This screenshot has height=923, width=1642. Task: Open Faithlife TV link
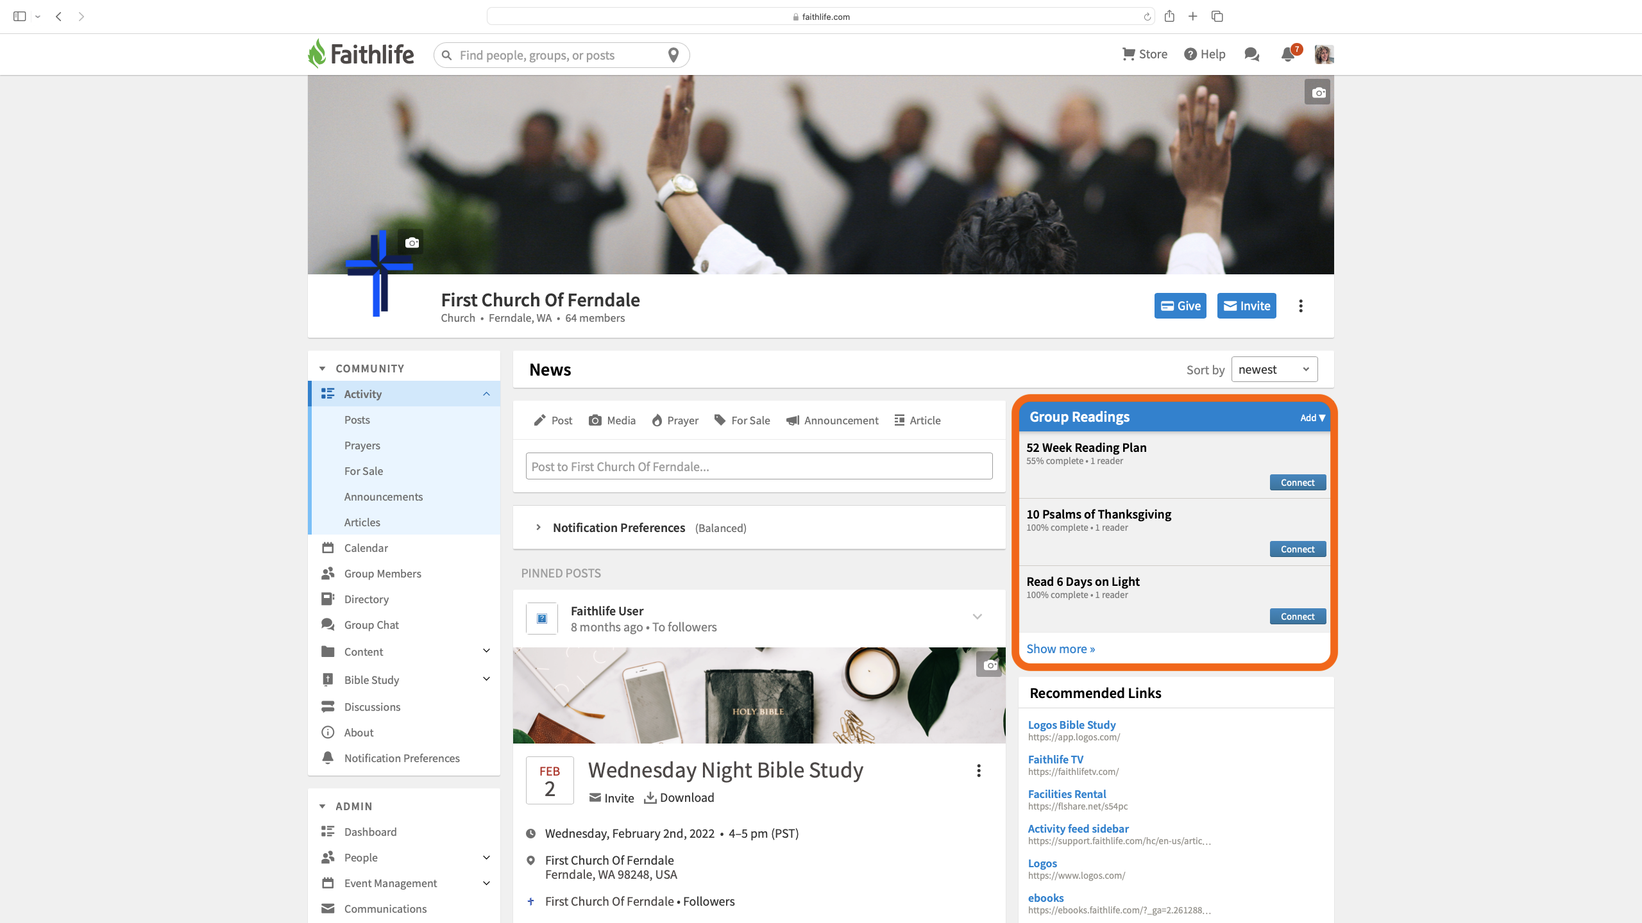(x=1056, y=760)
